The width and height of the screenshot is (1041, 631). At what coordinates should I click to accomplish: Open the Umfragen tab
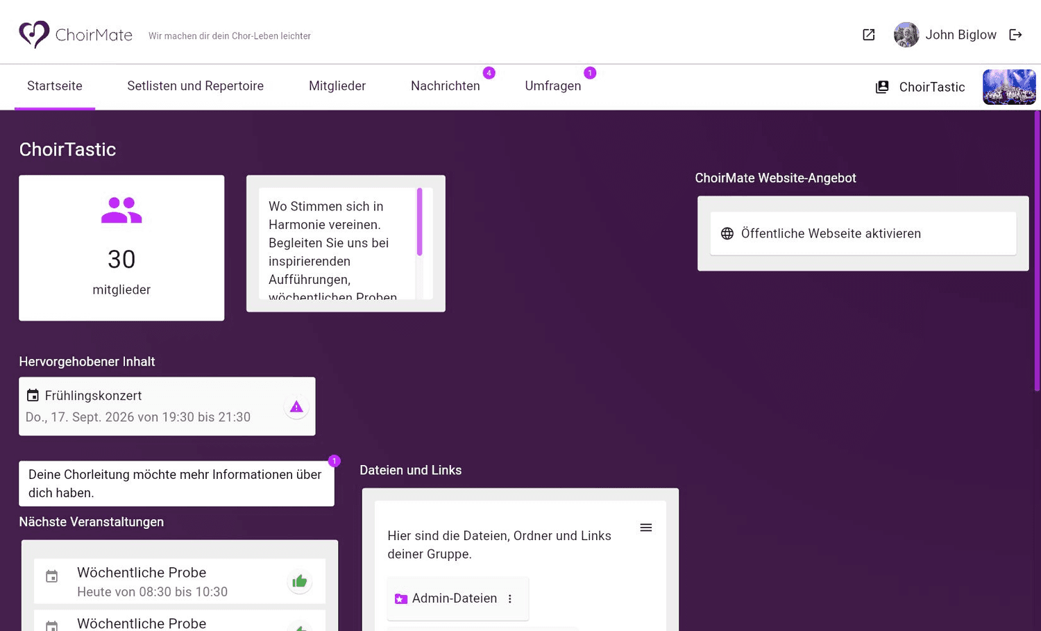[553, 86]
